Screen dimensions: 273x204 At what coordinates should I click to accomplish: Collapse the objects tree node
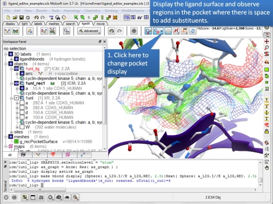point(4,63)
